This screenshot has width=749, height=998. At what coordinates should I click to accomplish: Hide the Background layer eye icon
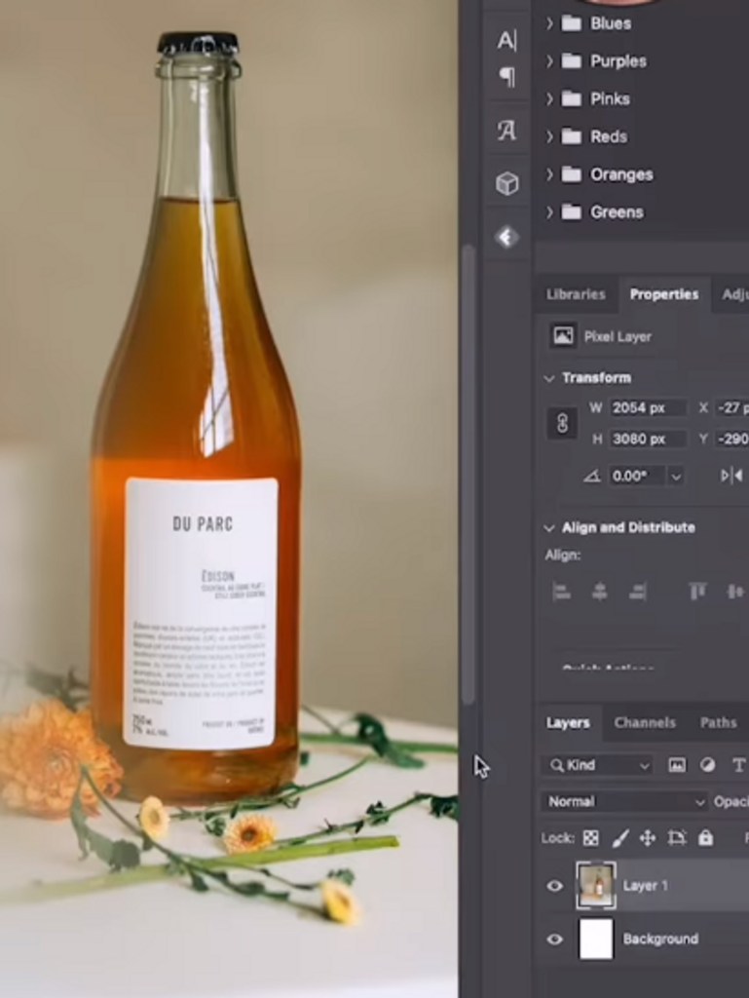point(554,939)
